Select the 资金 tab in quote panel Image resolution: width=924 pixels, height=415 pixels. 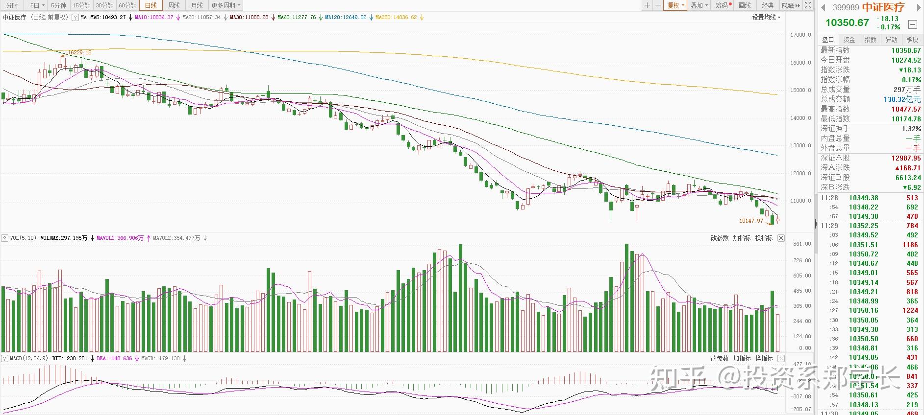[x=849, y=40]
